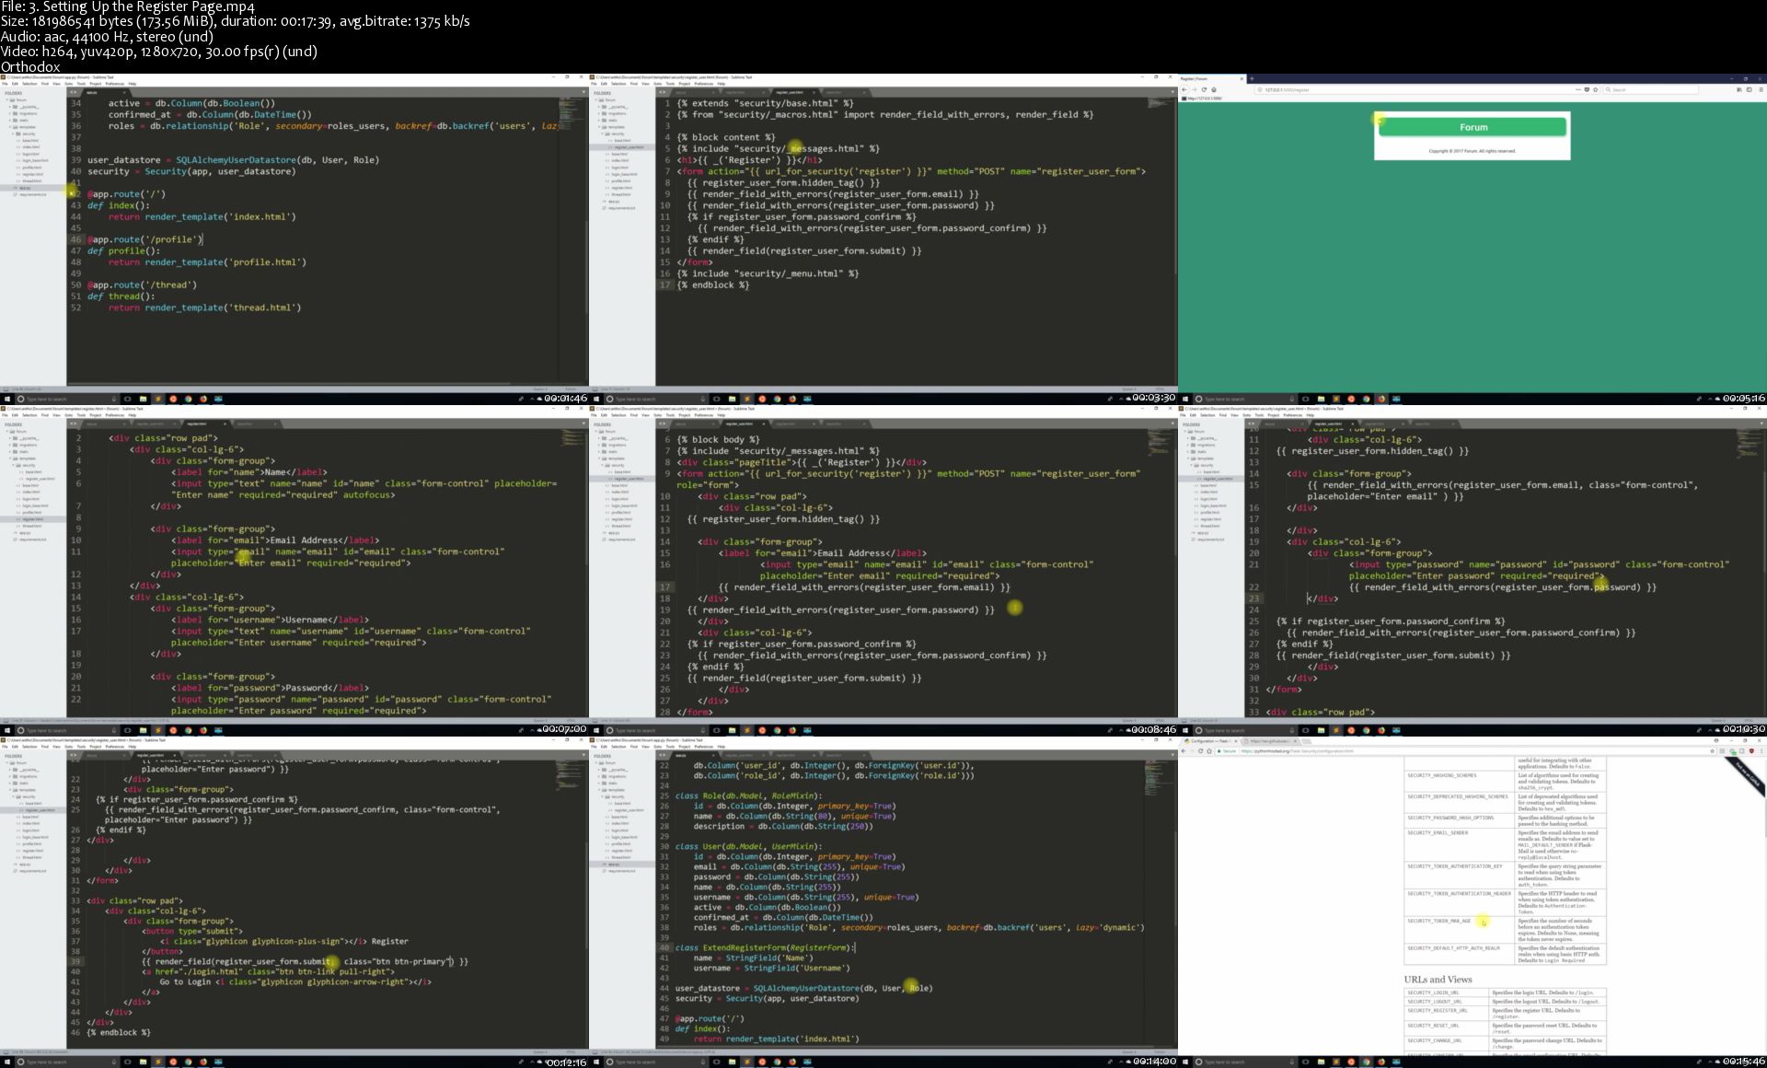Click the Firefox reload page button
The image size is (1767, 1068).
coord(1204,89)
